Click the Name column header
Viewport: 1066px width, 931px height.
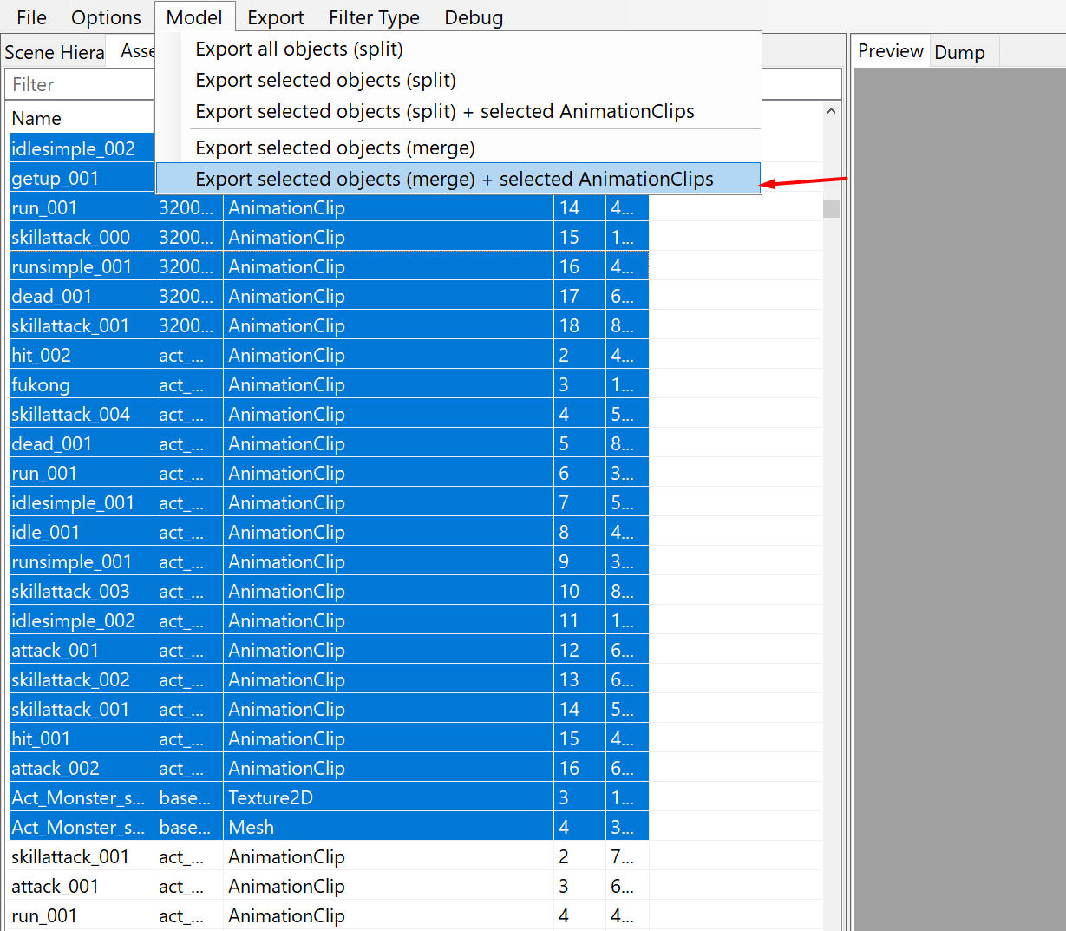click(36, 118)
